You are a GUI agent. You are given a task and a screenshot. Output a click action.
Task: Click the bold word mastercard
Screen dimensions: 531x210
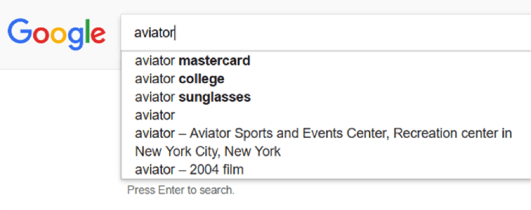[215, 61]
